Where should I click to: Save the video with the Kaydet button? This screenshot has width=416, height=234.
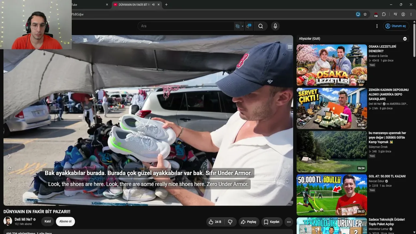272,222
